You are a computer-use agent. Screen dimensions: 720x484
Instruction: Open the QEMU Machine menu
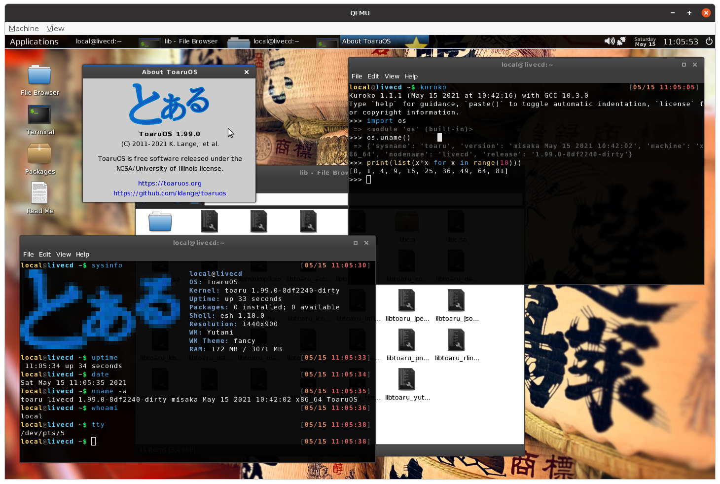pos(24,29)
